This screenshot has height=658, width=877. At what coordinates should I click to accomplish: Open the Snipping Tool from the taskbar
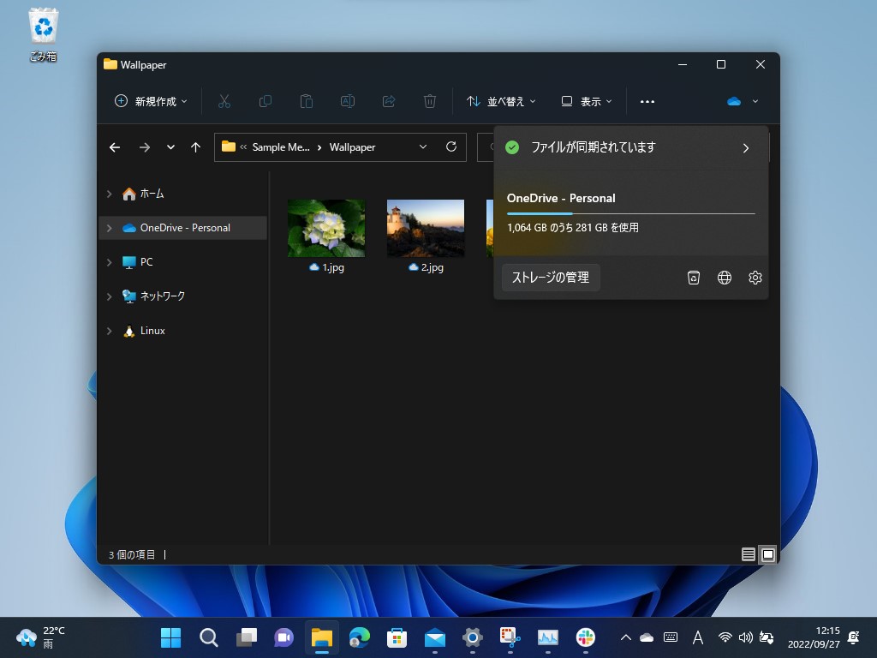tap(510, 637)
